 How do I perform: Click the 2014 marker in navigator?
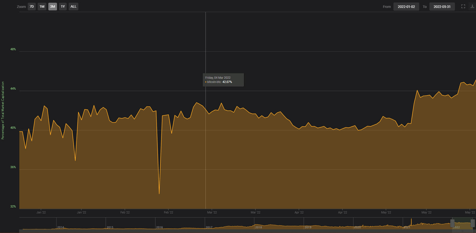61,227
